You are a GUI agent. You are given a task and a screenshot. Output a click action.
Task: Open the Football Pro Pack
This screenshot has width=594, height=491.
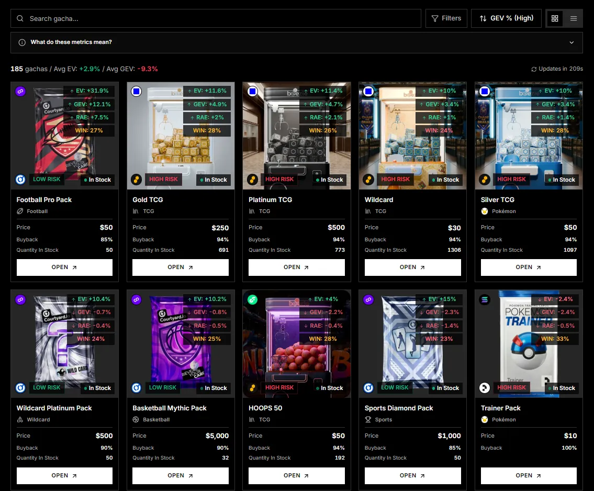(64, 267)
